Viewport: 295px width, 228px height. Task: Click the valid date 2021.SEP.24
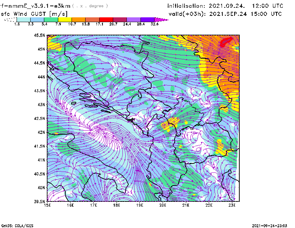228,14
